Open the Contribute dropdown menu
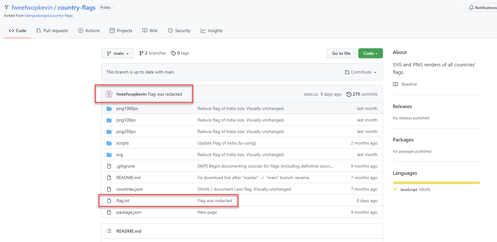This screenshot has width=497, height=242. click(x=361, y=72)
